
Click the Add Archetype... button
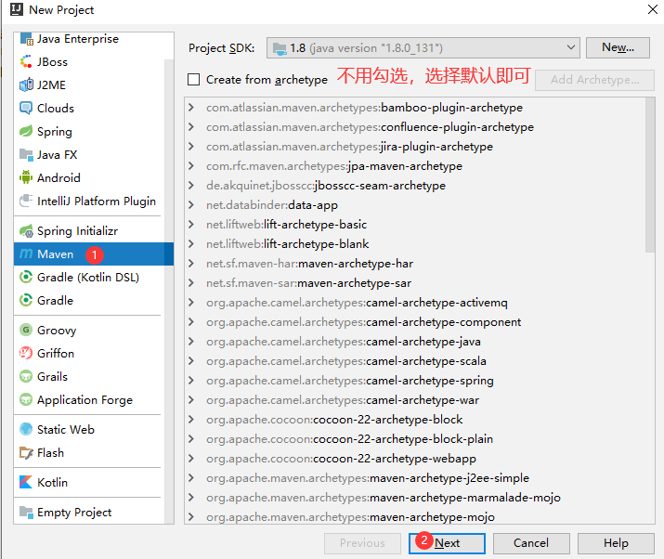click(594, 80)
